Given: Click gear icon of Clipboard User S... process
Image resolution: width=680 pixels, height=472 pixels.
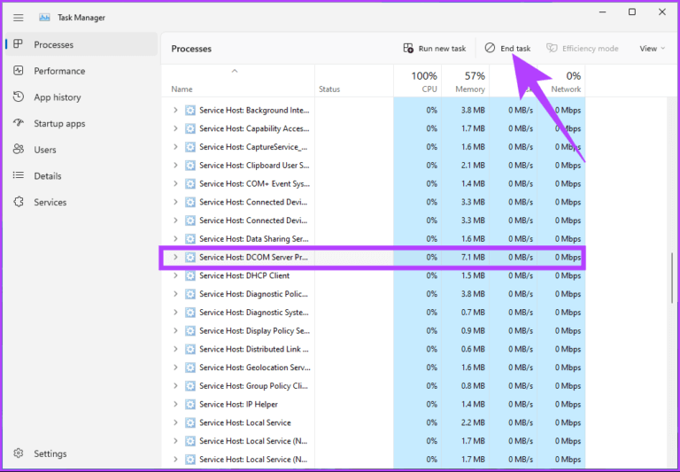Looking at the screenshot, I should coord(190,166).
